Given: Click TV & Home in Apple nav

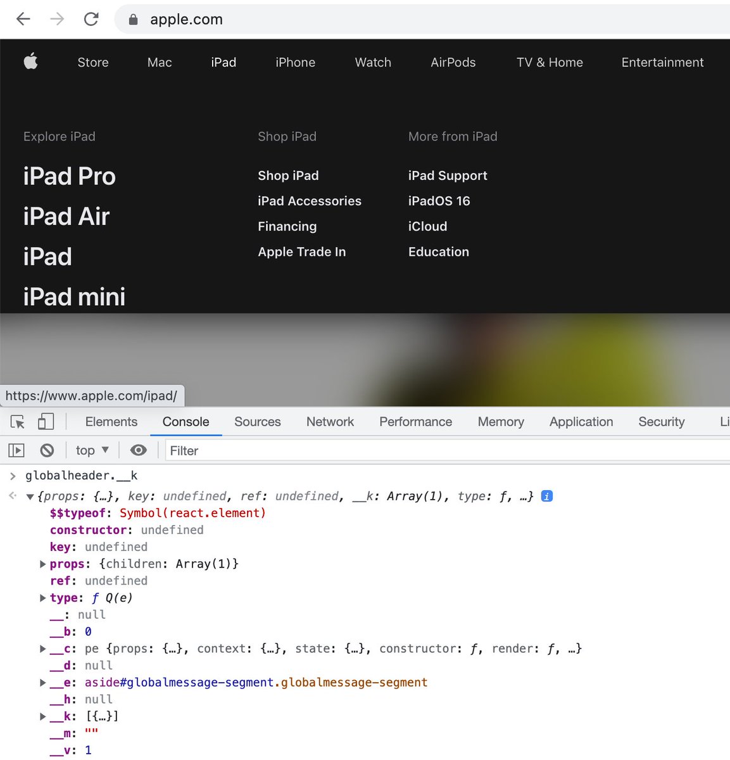Looking at the screenshot, I should 550,62.
